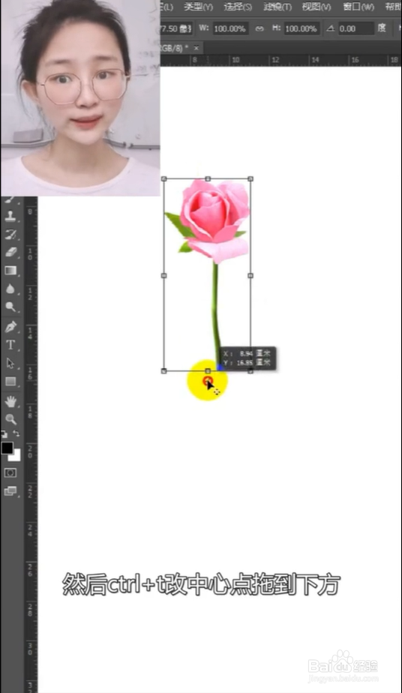The width and height of the screenshot is (402, 693).
Task: Open the foreground color picker
Action: pos(7,448)
